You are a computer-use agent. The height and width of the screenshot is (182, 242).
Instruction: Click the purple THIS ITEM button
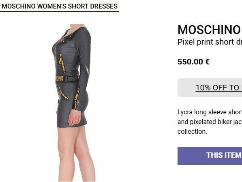(210, 156)
